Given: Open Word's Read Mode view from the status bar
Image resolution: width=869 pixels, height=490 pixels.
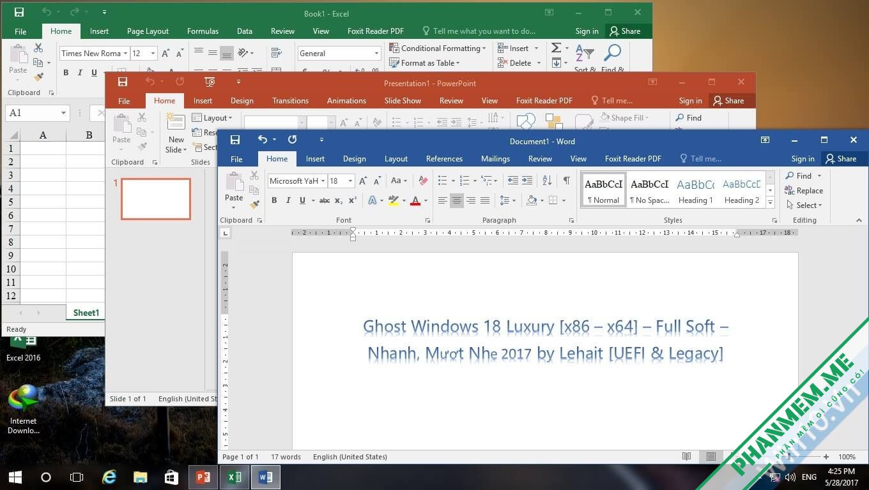Looking at the screenshot, I should pyautogui.click(x=686, y=457).
